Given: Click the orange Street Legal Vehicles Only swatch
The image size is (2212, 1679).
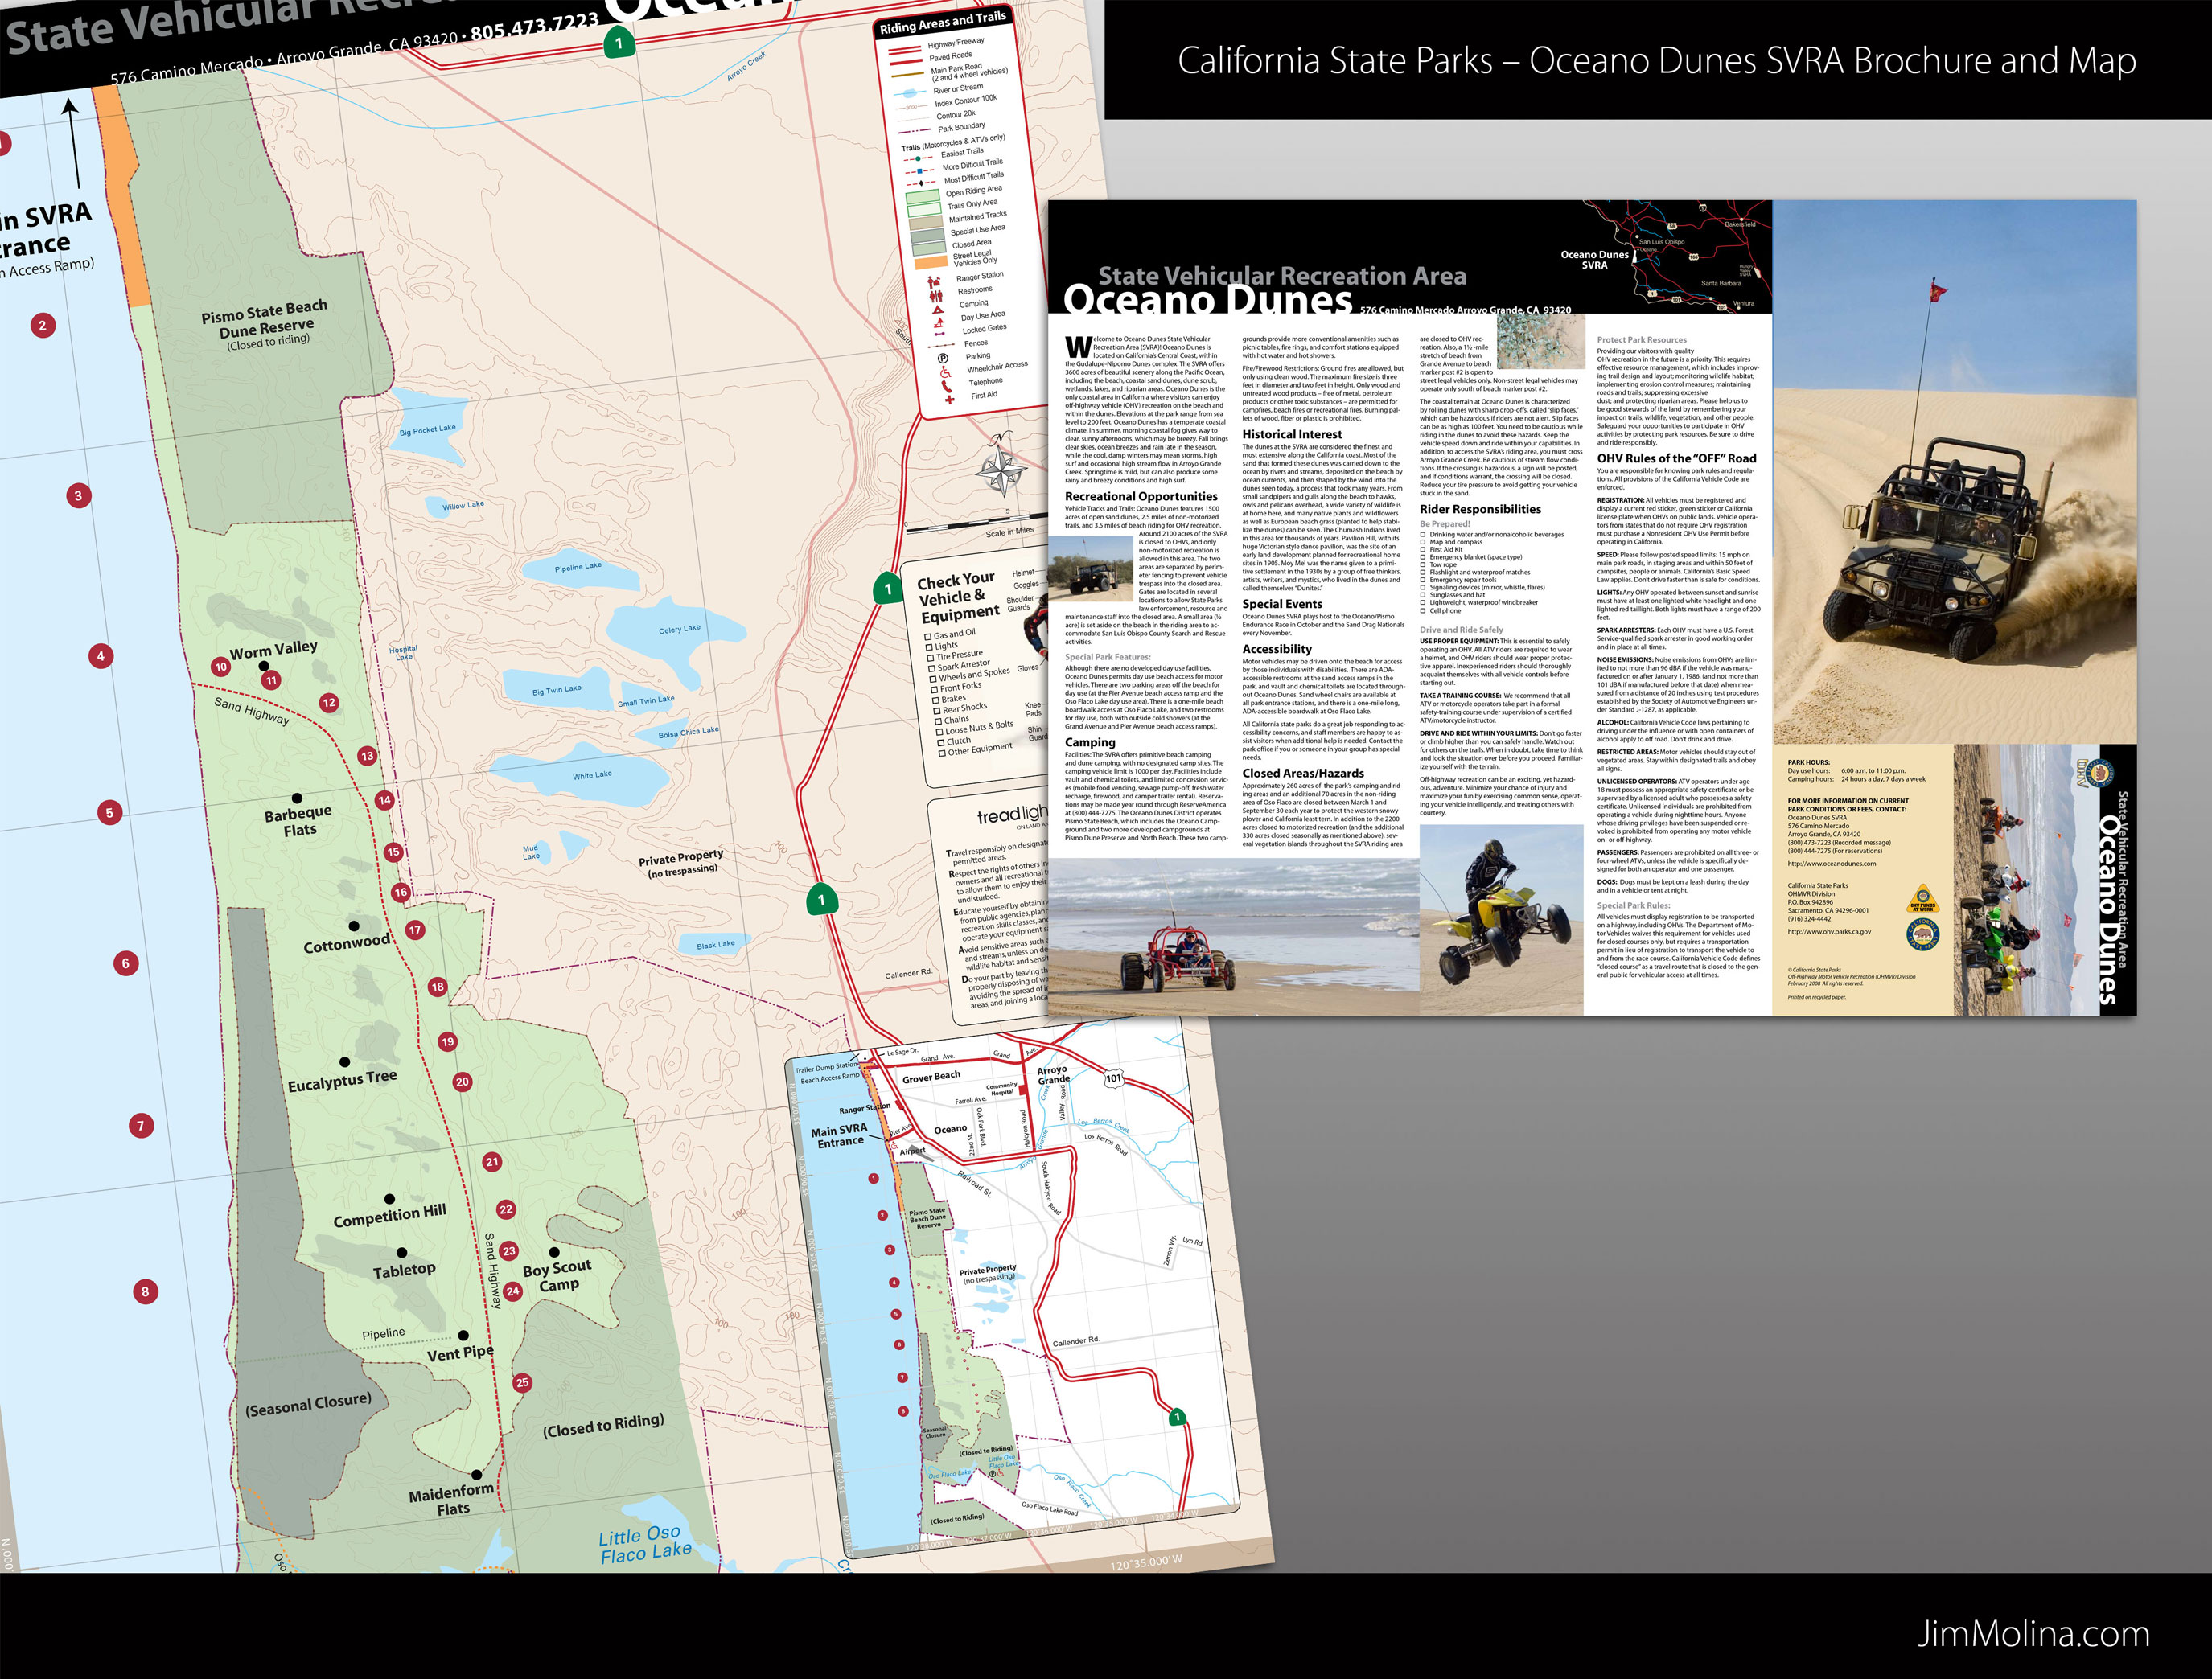Looking at the screenshot, I should (931, 263).
